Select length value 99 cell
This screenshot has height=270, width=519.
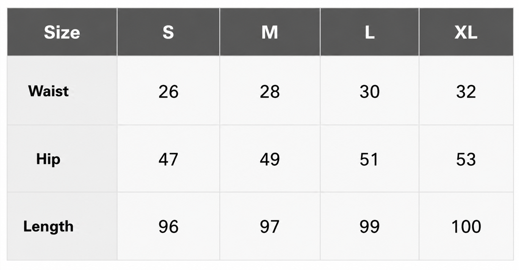(370, 226)
